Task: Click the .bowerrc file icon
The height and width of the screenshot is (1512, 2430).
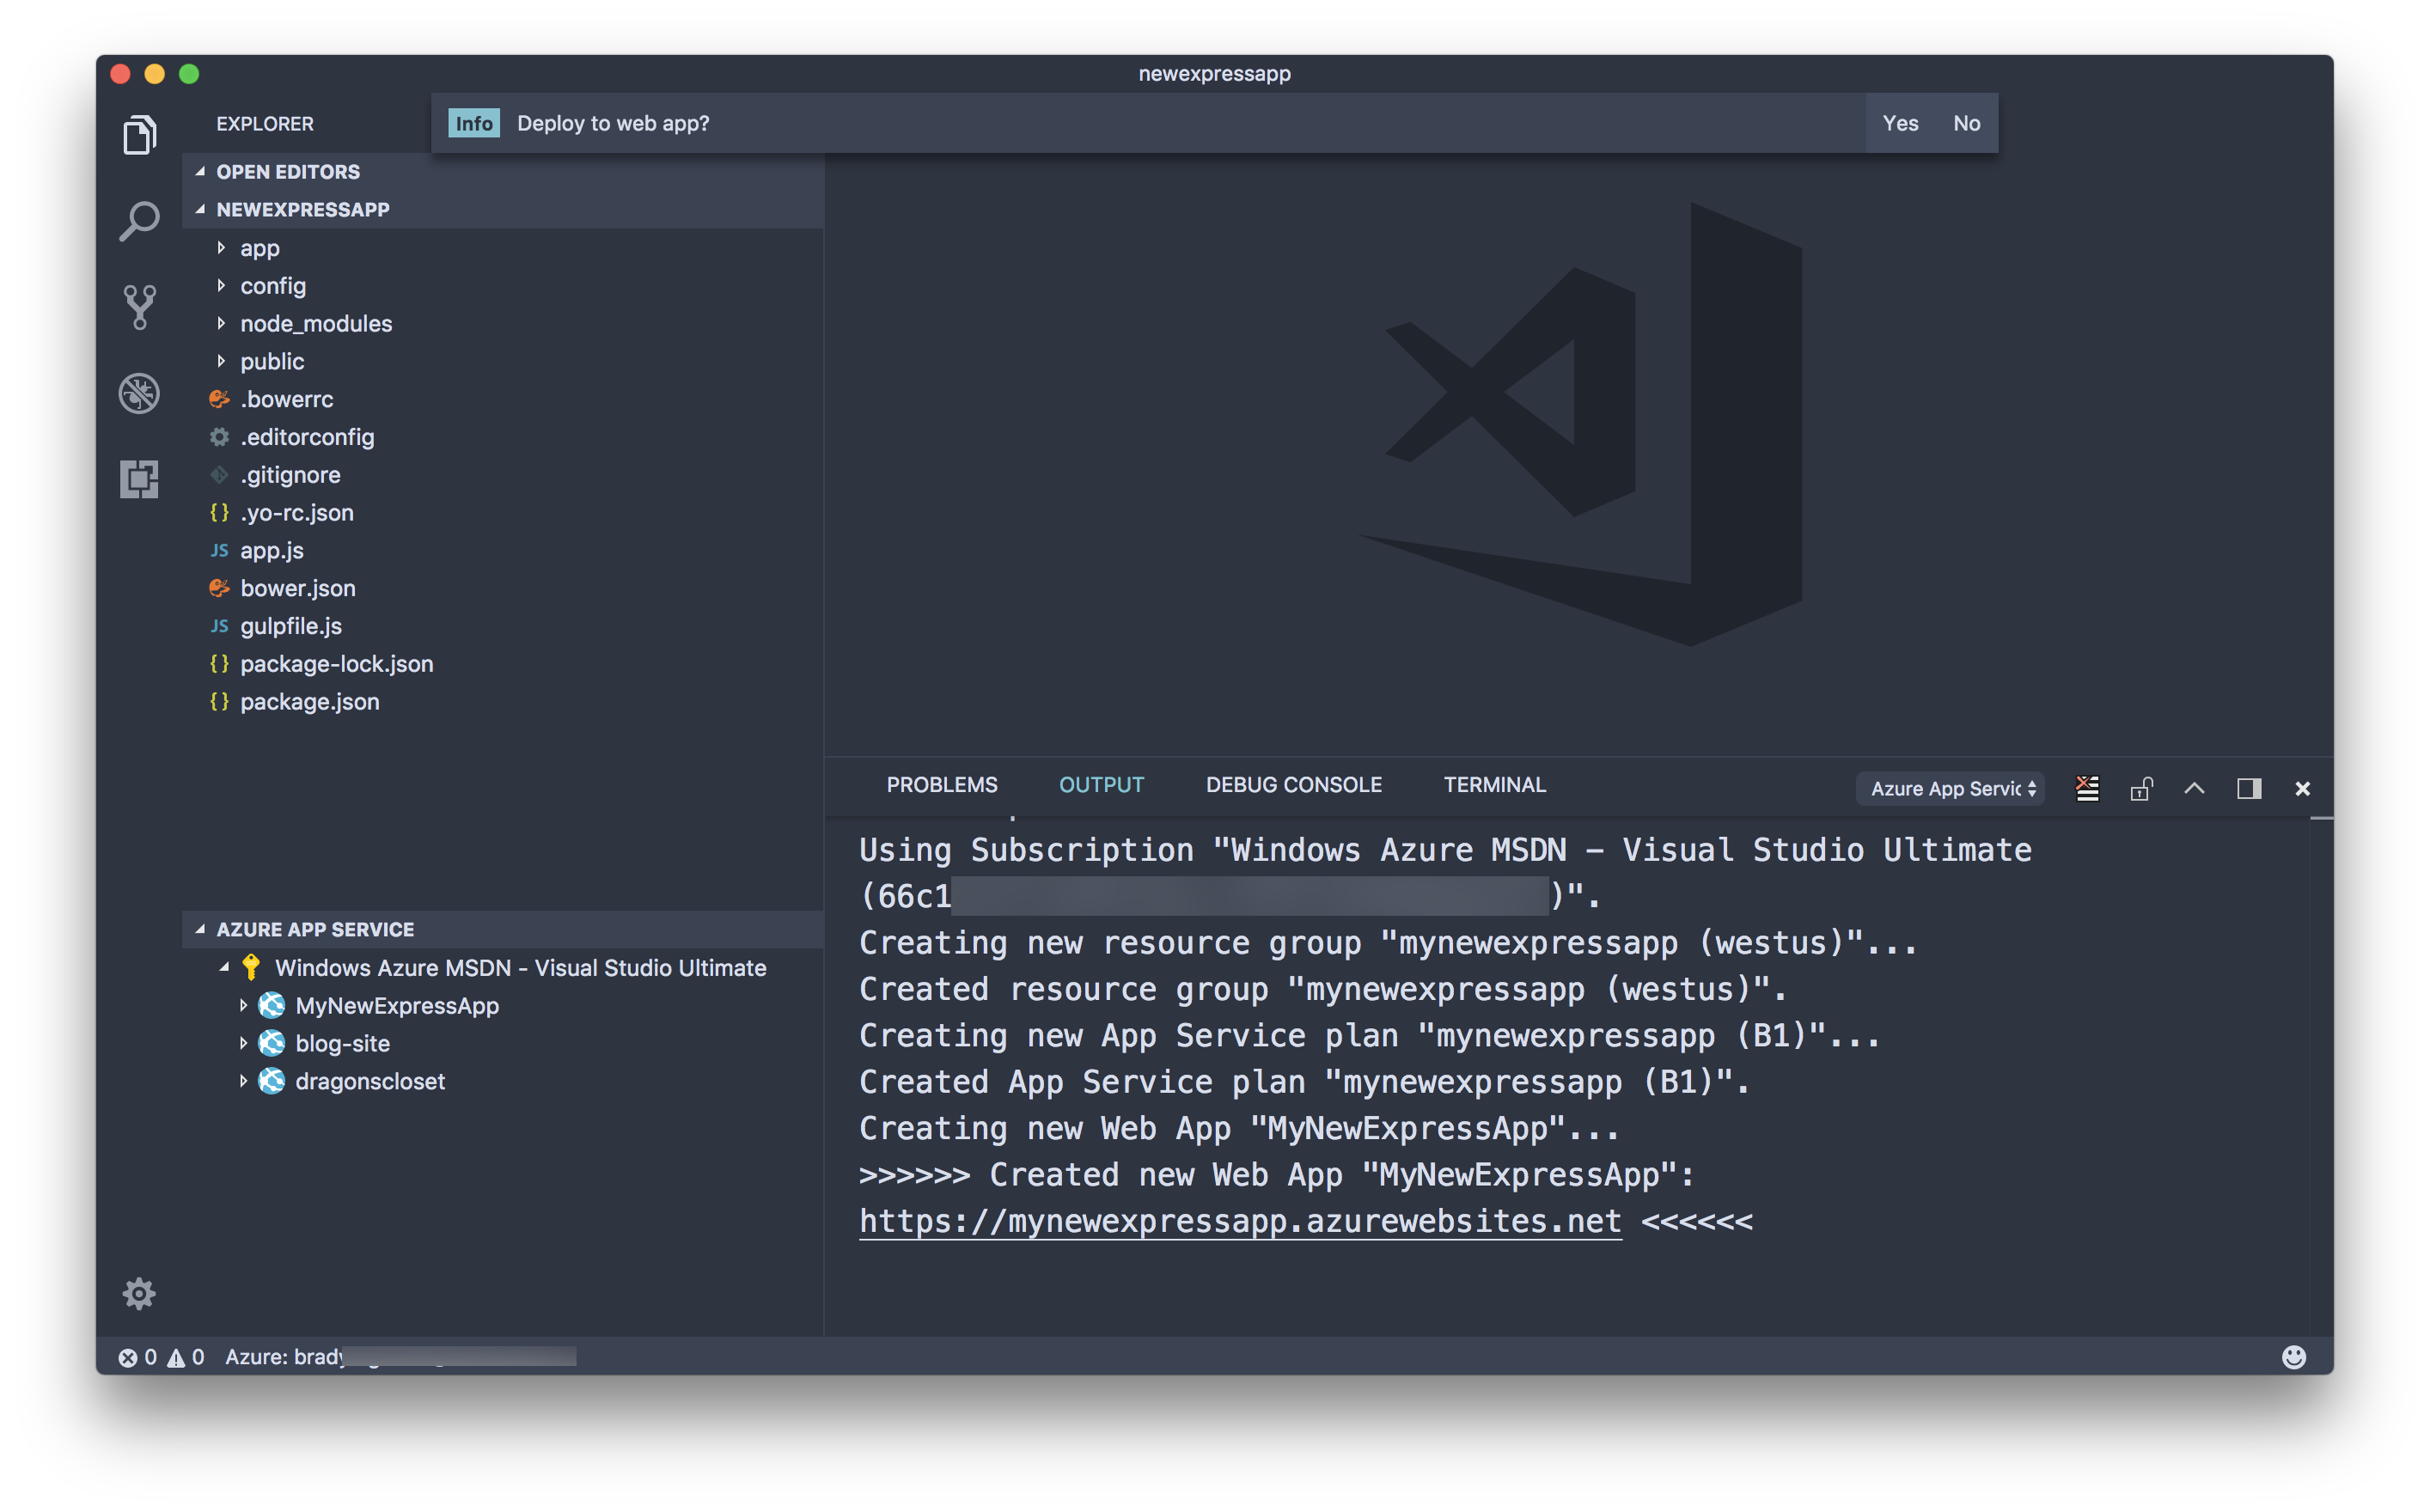Action: click(x=219, y=399)
